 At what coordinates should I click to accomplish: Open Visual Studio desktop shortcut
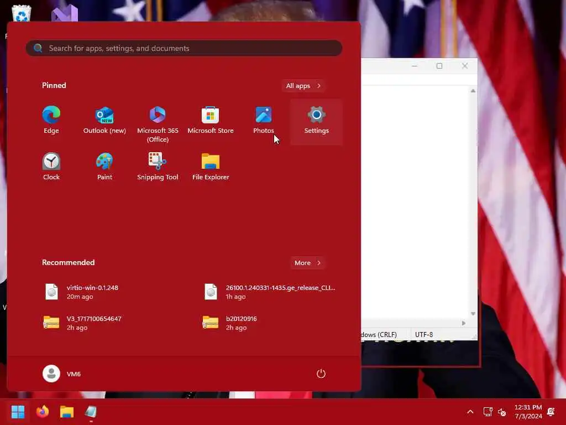pyautogui.click(x=65, y=13)
